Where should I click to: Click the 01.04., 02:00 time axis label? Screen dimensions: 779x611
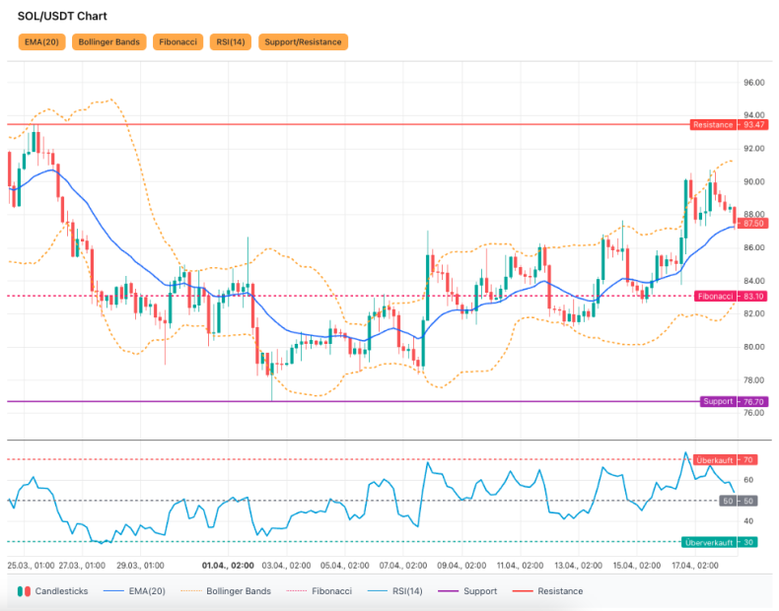coord(229,566)
